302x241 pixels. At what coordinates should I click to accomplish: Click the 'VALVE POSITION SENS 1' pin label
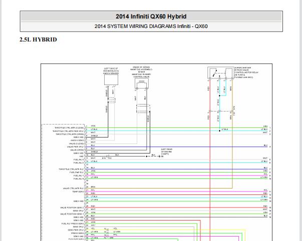click(72, 214)
